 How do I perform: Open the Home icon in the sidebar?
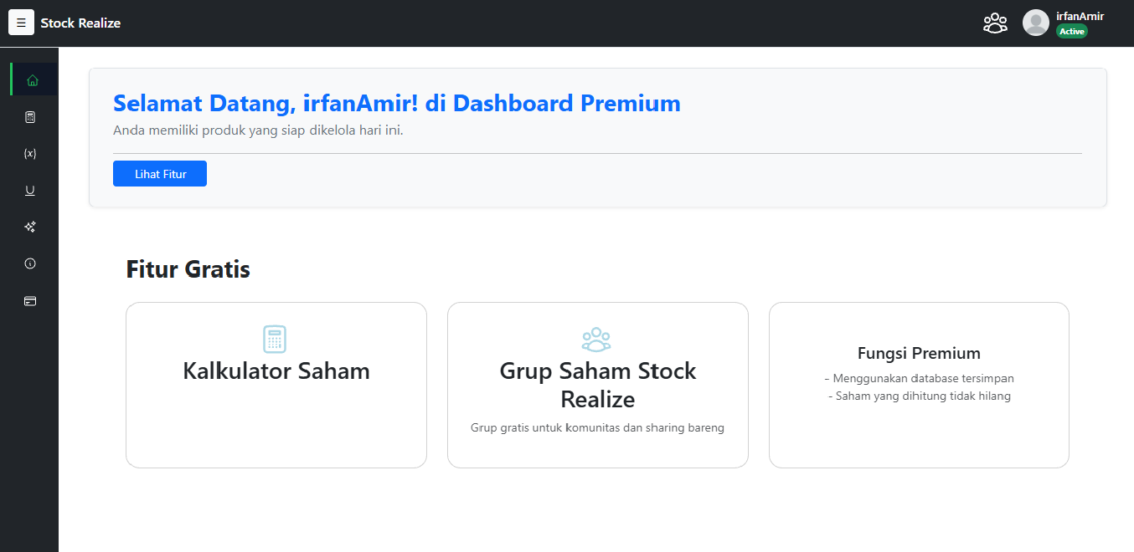point(33,80)
